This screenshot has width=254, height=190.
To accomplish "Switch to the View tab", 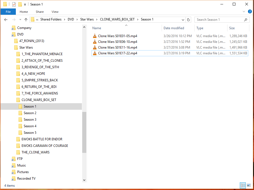I will 55,12.
